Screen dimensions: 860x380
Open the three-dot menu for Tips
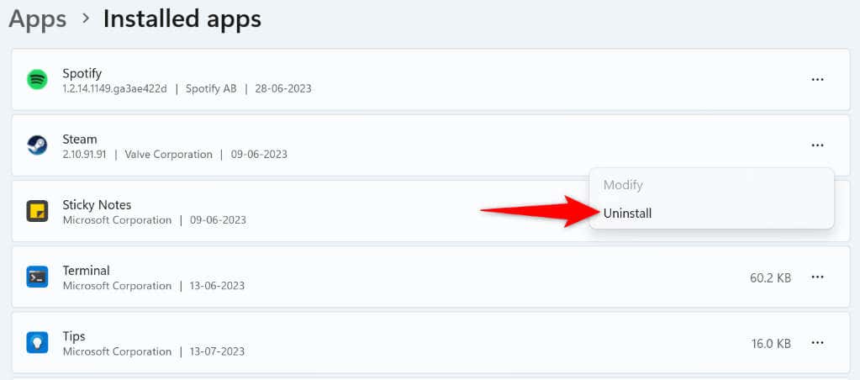tap(817, 343)
